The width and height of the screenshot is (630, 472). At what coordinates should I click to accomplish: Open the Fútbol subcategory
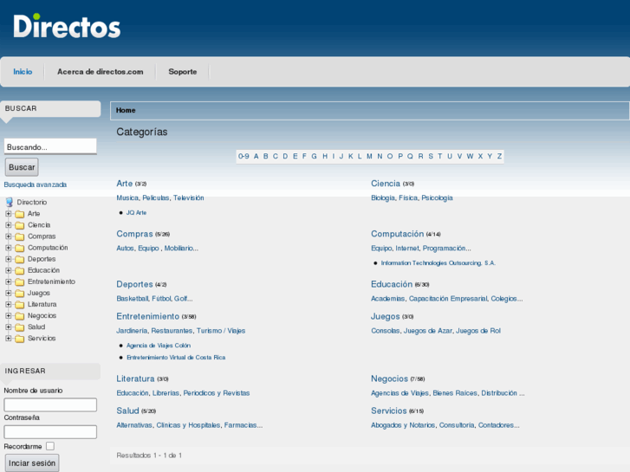[162, 299]
